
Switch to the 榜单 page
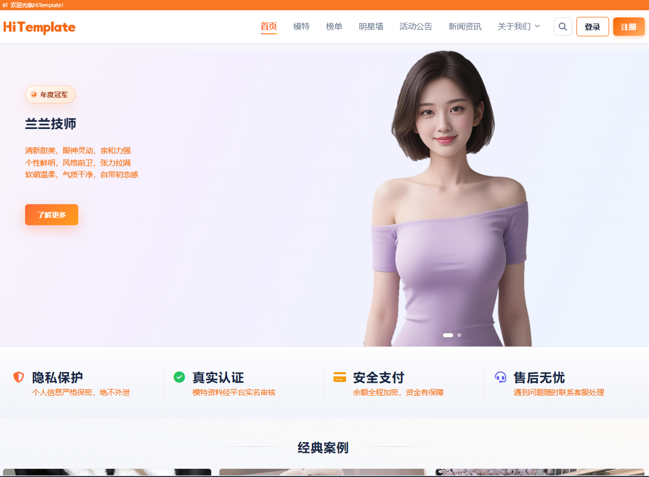(334, 26)
